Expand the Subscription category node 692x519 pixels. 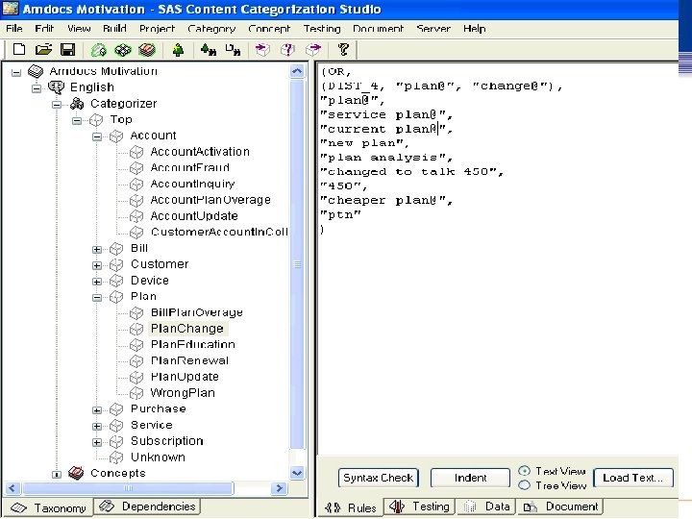[97, 442]
